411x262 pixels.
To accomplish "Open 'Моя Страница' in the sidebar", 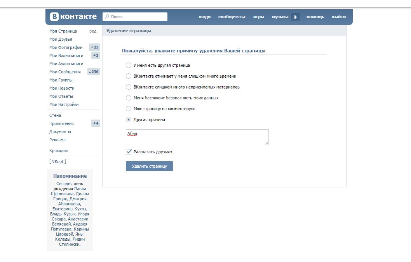I will (x=63, y=31).
